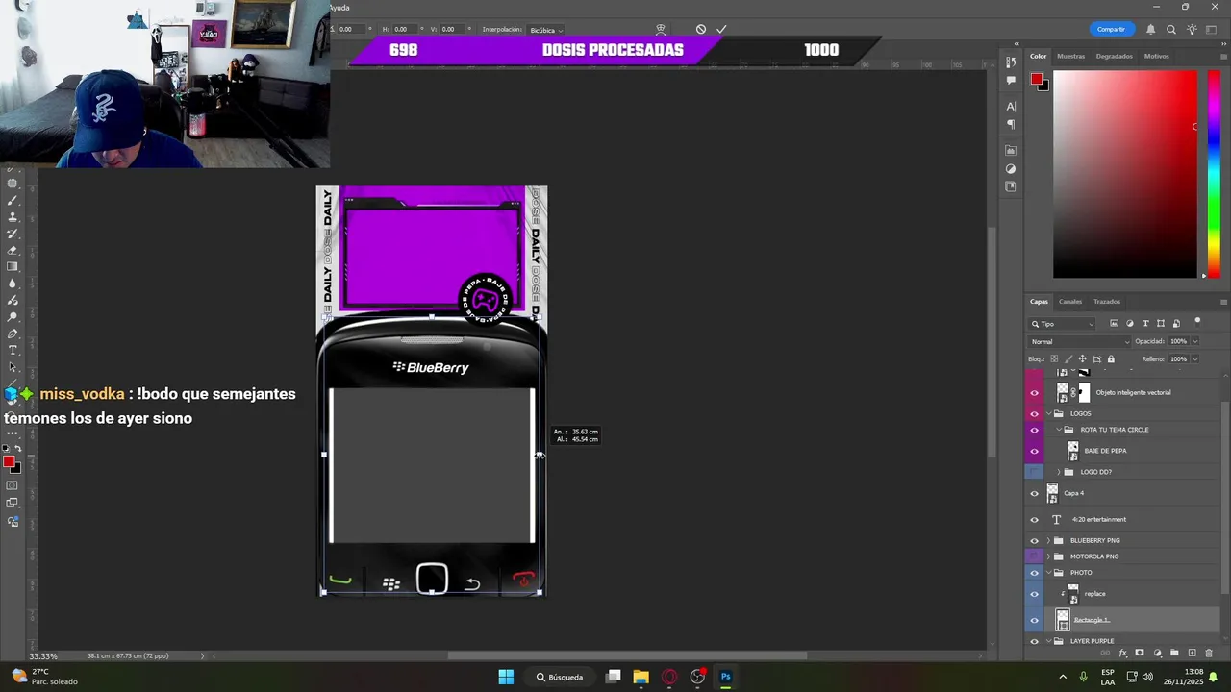Open the notifications bell in Photoshop
The width and height of the screenshot is (1231, 692).
1150,29
